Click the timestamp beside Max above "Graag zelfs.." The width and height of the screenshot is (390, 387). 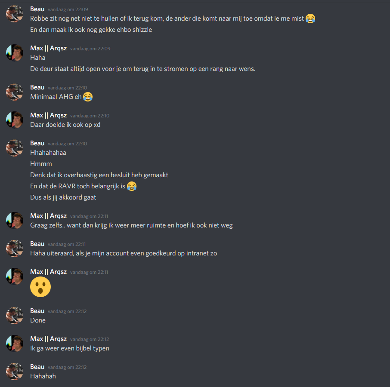tap(89, 216)
